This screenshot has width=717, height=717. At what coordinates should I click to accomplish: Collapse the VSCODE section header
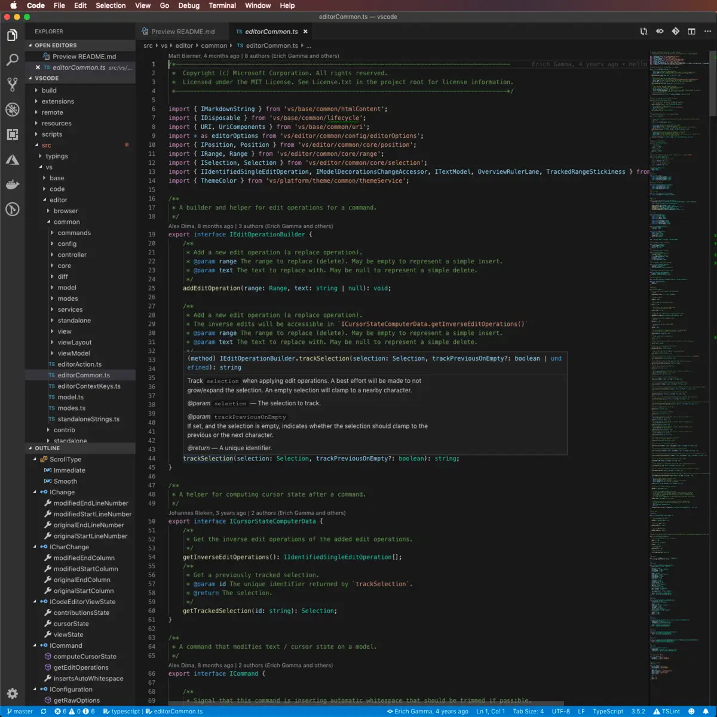[x=80, y=78]
